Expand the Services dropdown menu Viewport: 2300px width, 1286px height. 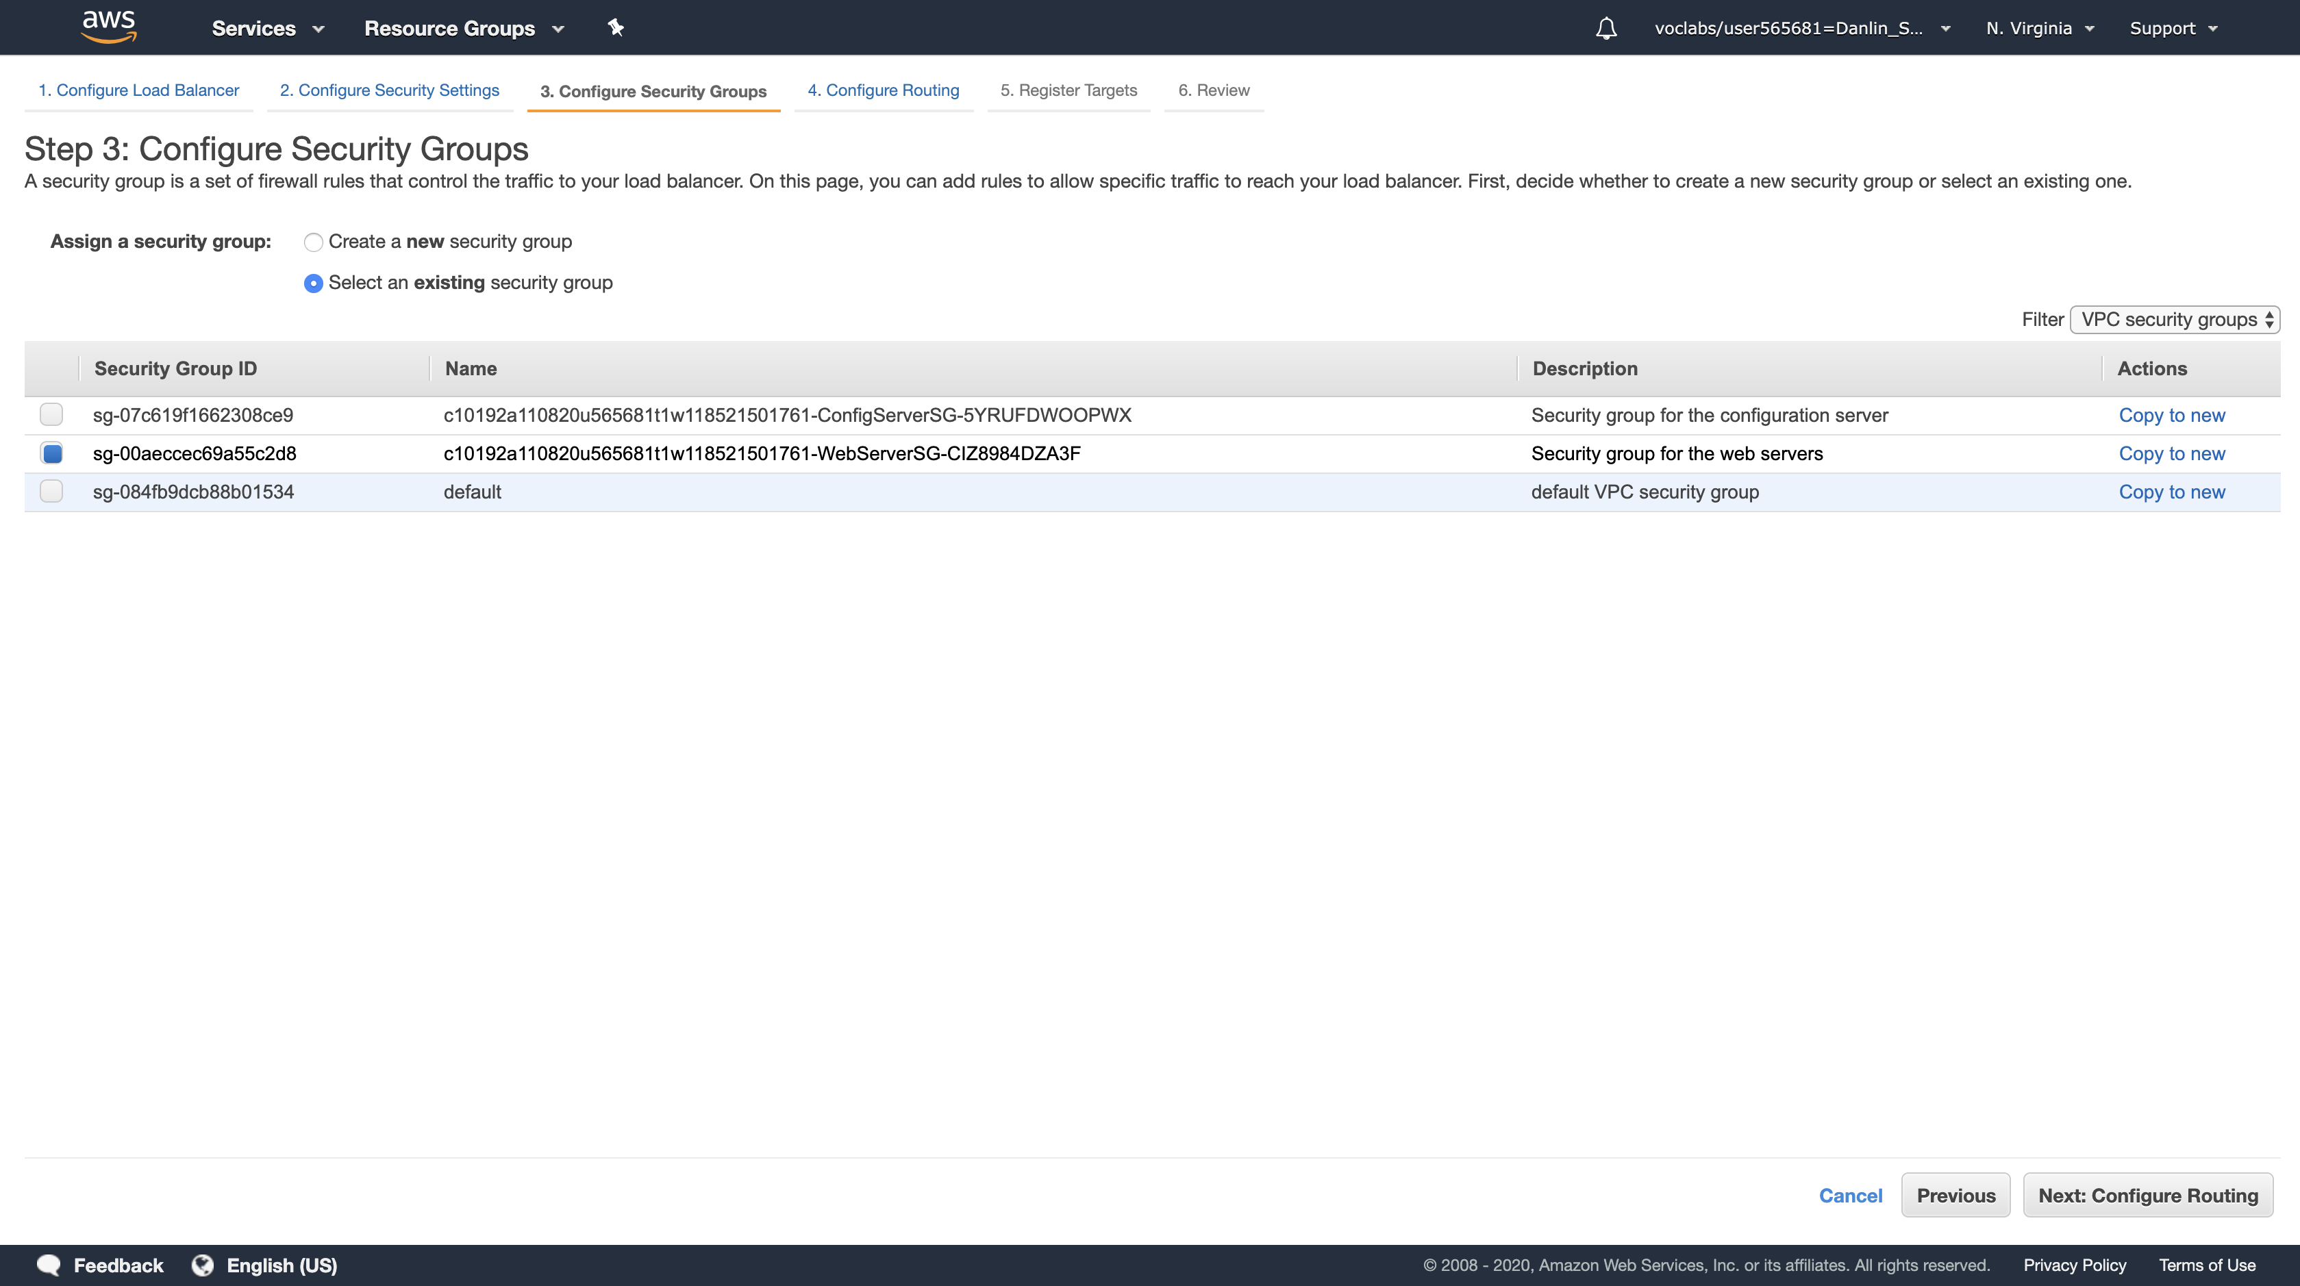267,29
